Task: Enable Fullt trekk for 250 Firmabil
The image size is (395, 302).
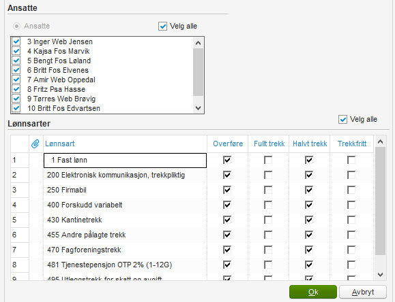Action: tap(268, 190)
